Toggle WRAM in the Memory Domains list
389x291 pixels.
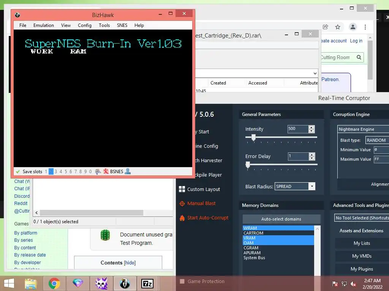[x=278, y=228]
